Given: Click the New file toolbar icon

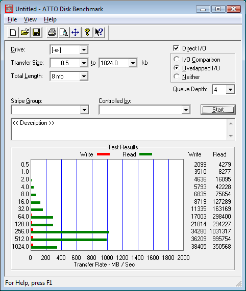Looking at the screenshot, I should (x=13, y=33).
